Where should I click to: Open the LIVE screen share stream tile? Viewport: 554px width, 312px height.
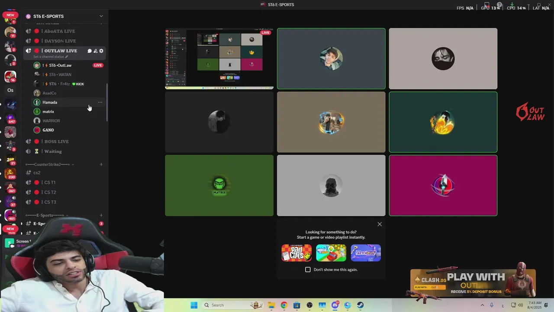(x=219, y=58)
